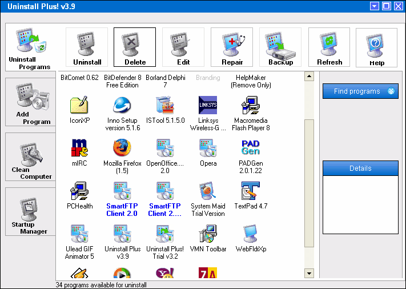The image size is (406, 289).
Task: Open the Backup tool
Action: (x=280, y=47)
